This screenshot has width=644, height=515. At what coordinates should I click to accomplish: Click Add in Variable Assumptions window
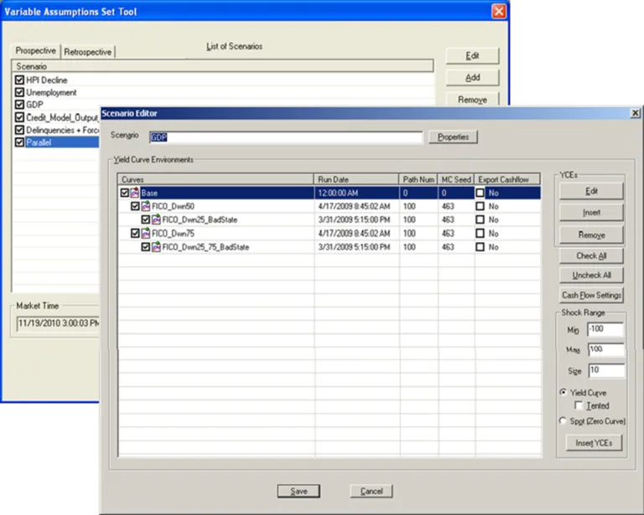click(472, 78)
